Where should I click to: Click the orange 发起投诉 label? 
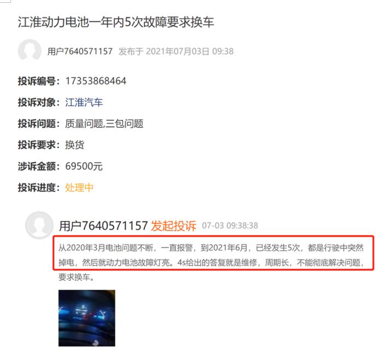point(173,226)
